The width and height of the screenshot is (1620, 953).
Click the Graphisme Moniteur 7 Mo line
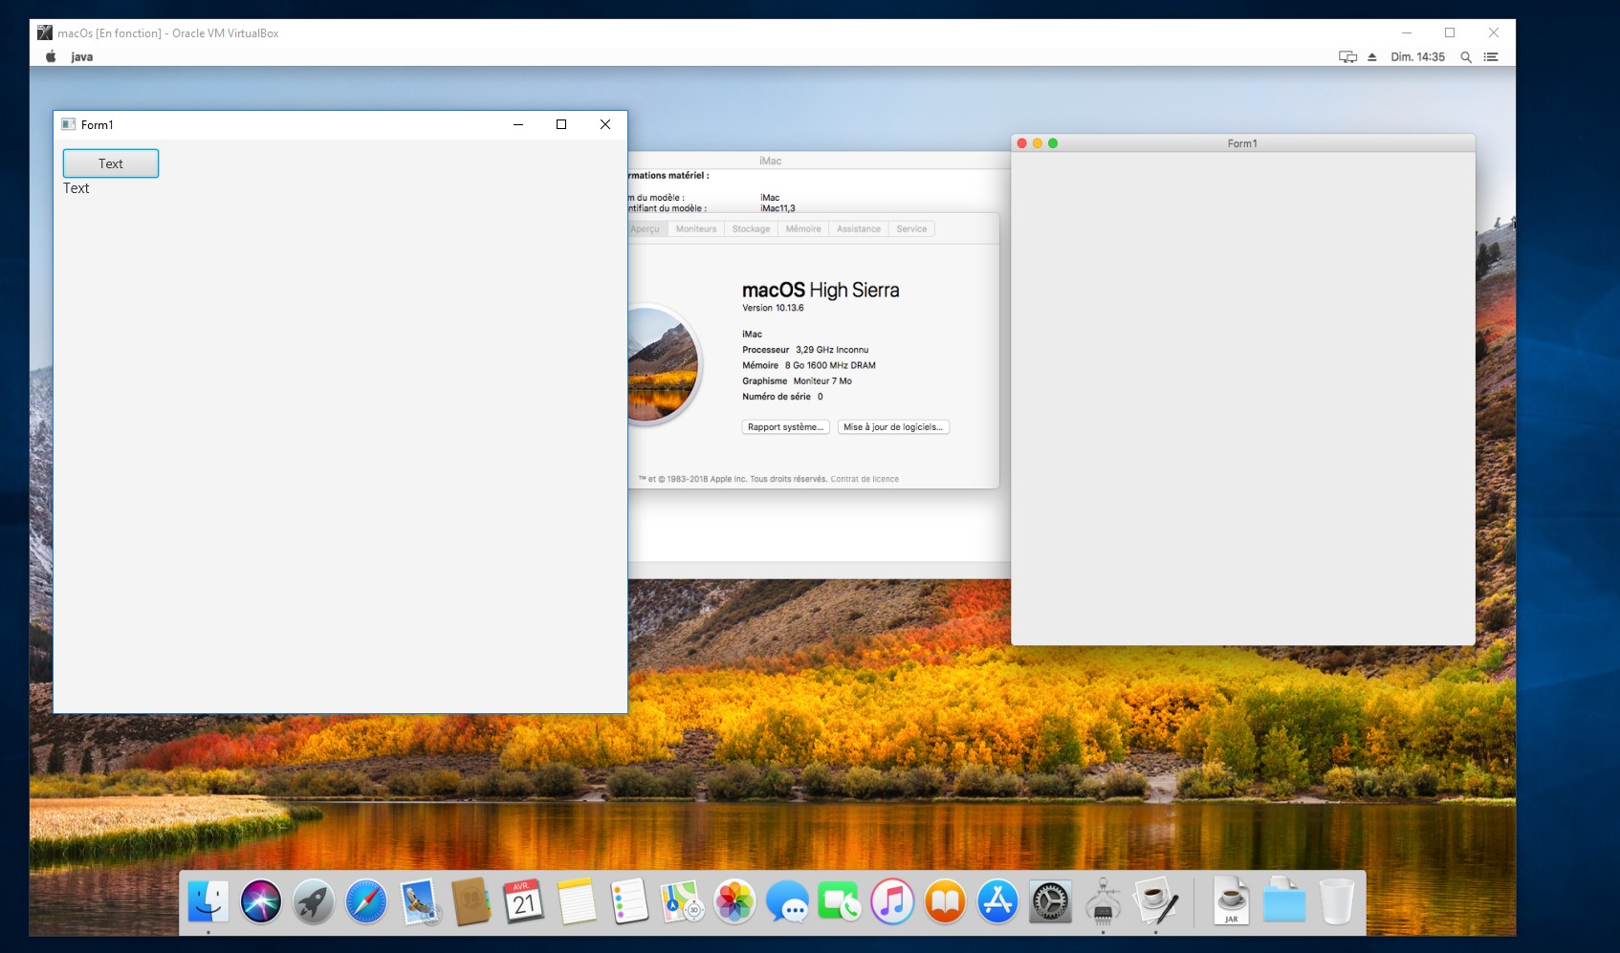(x=797, y=380)
